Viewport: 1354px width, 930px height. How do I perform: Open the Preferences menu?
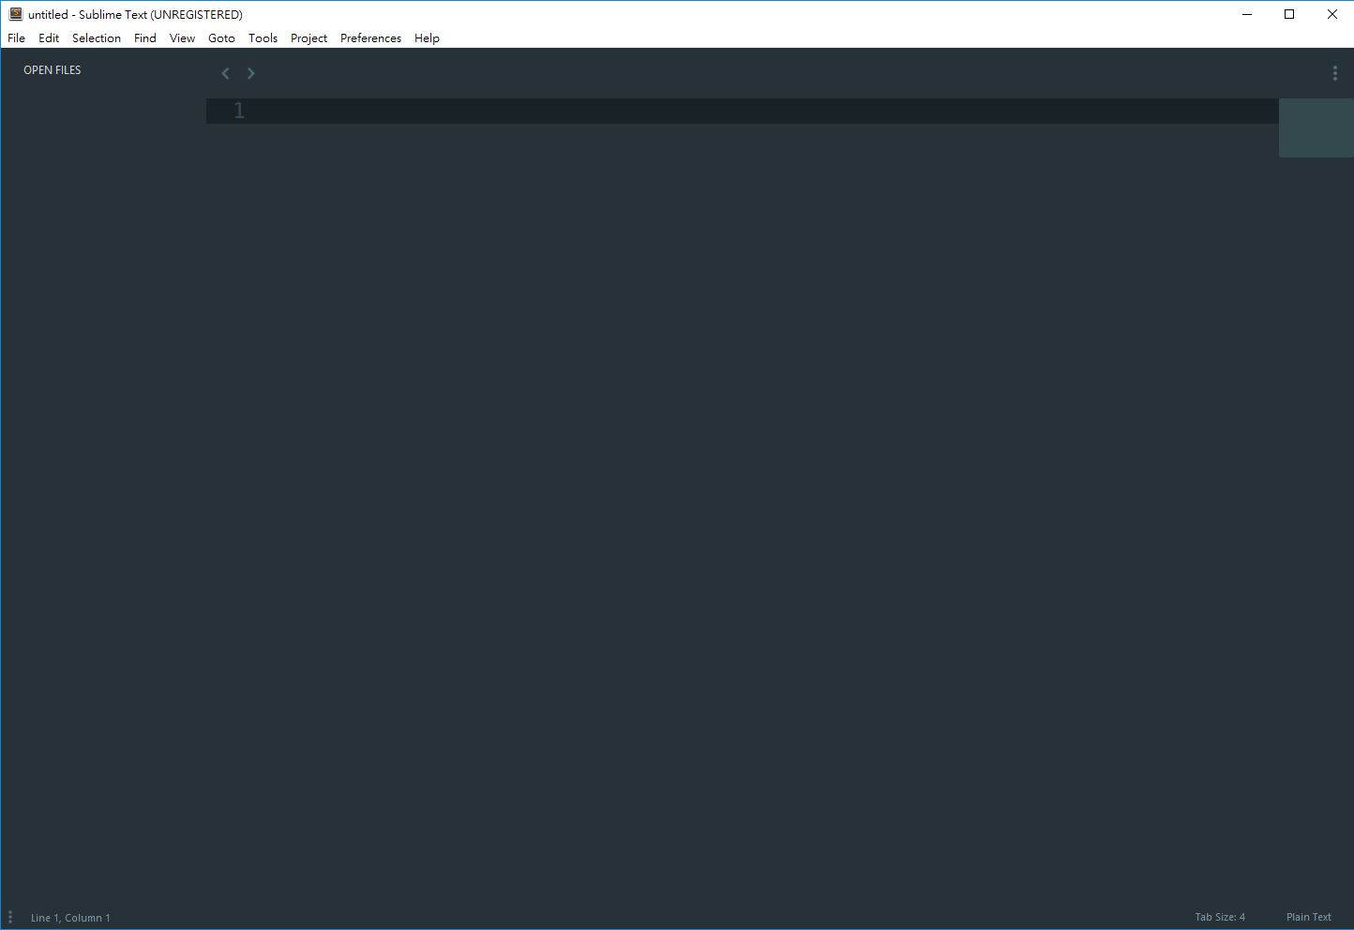[x=370, y=38]
